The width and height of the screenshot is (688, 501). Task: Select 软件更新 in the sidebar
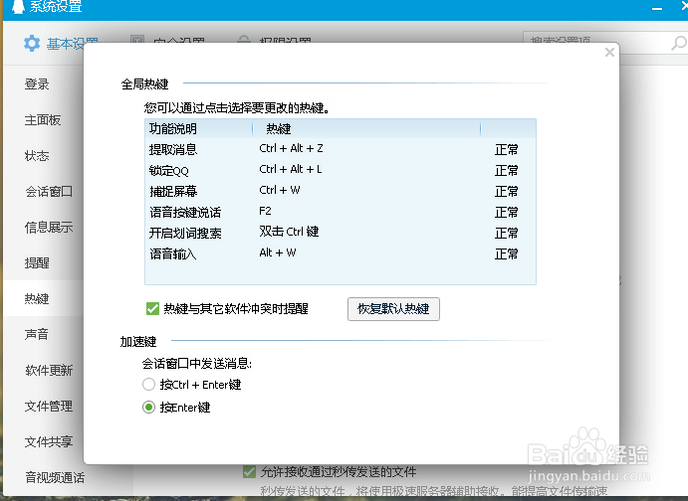[x=49, y=371]
